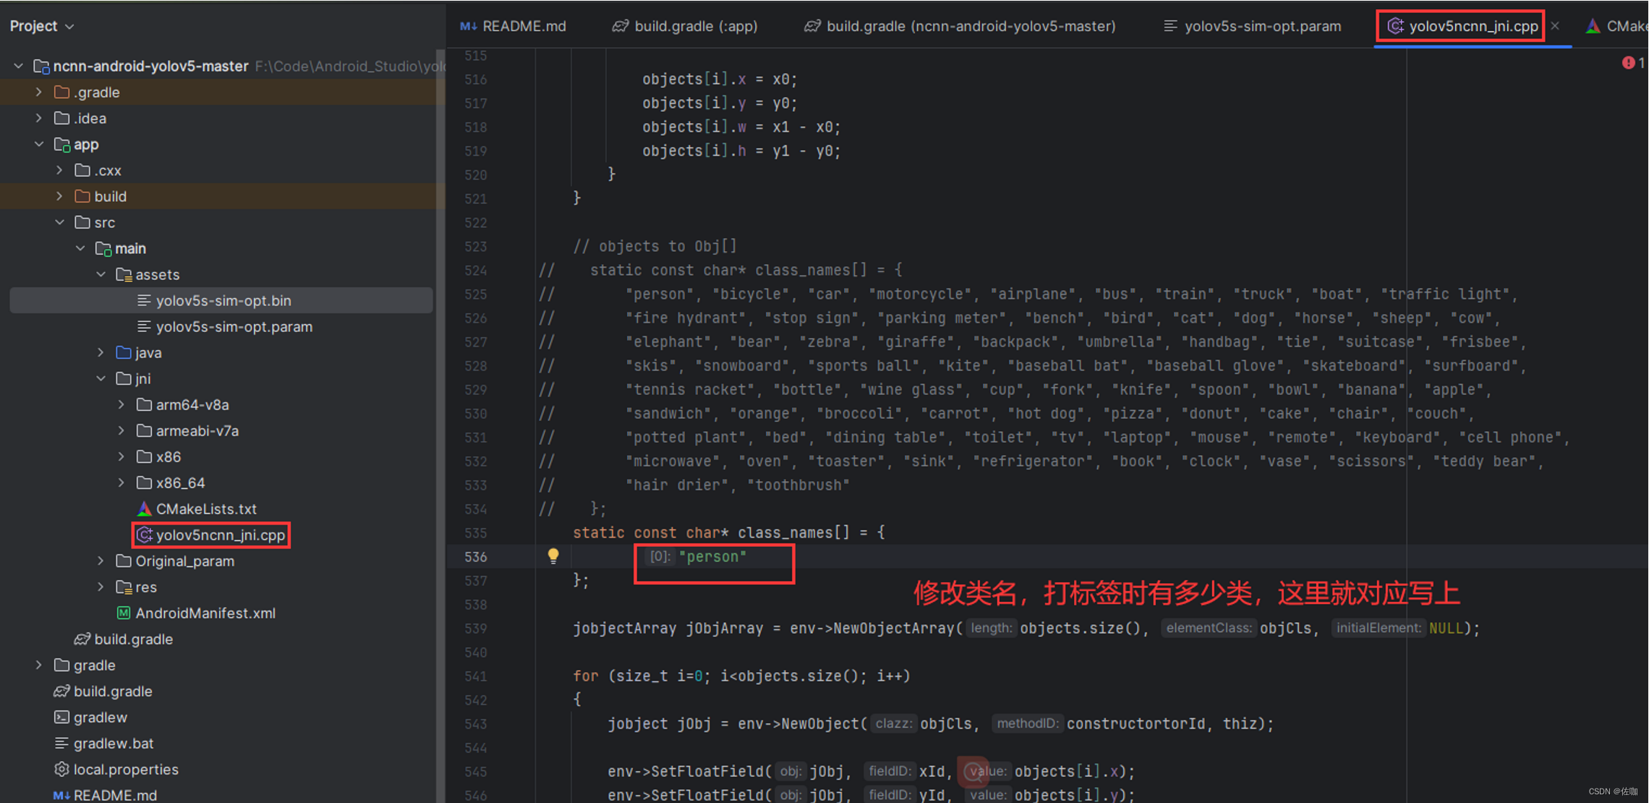Expand the Original_param folder
The height and width of the screenshot is (803, 1649).
(101, 561)
